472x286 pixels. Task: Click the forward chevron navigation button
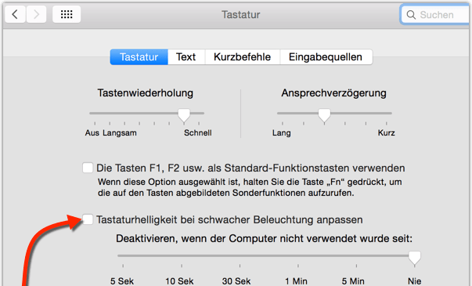(x=36, y=14)
